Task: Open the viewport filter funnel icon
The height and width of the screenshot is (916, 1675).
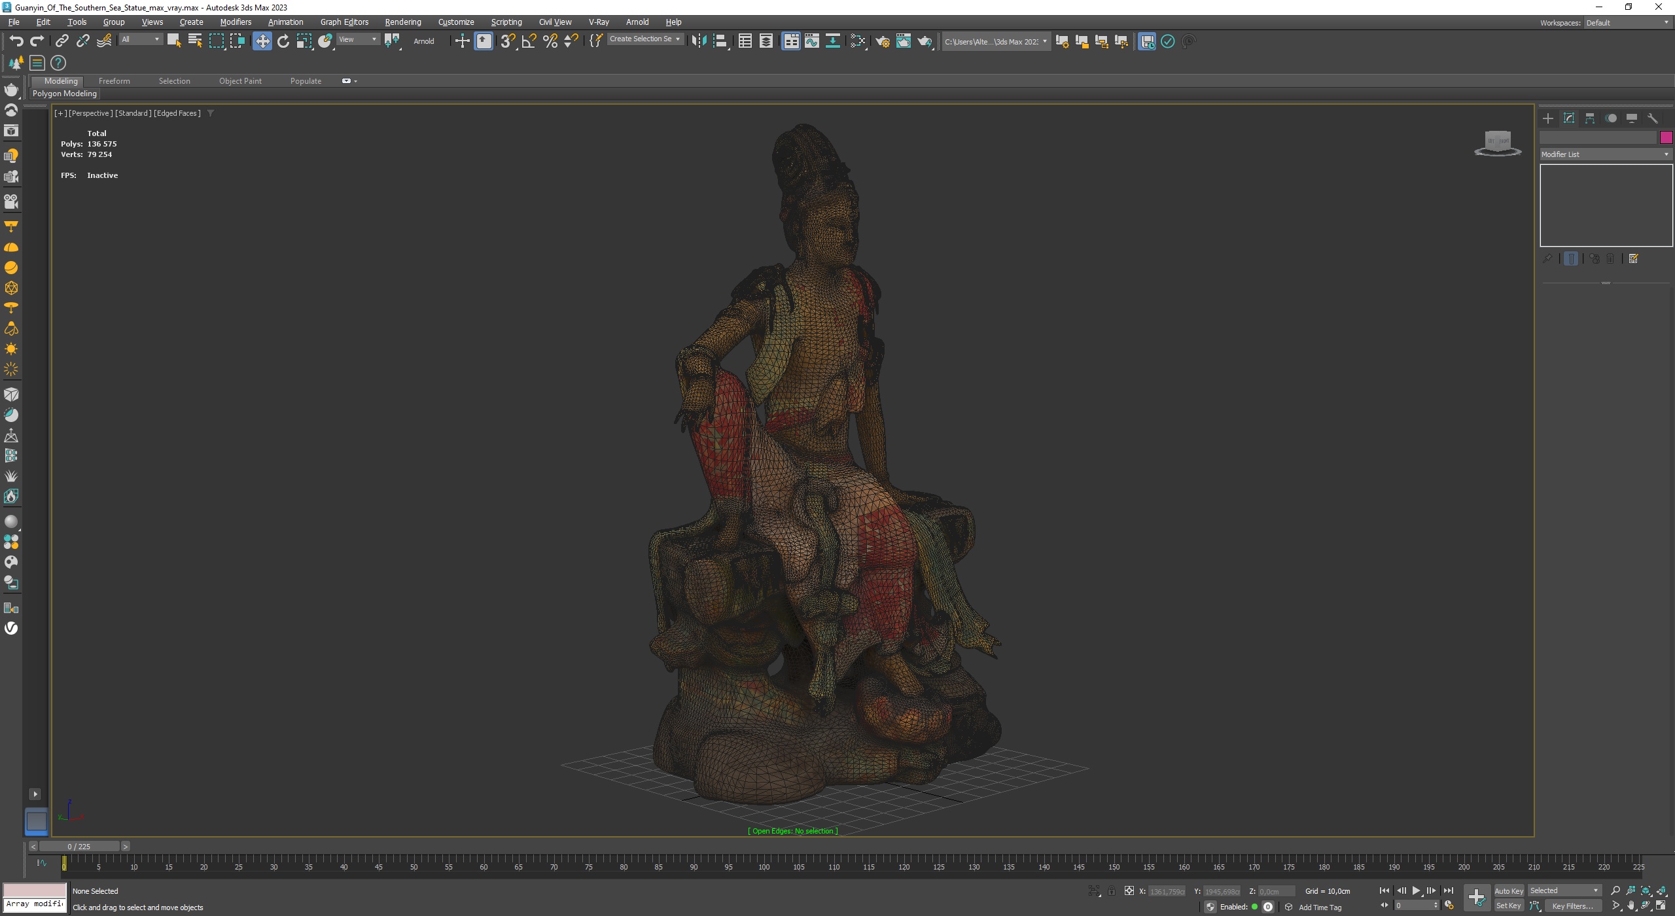Action: (211, 113)
